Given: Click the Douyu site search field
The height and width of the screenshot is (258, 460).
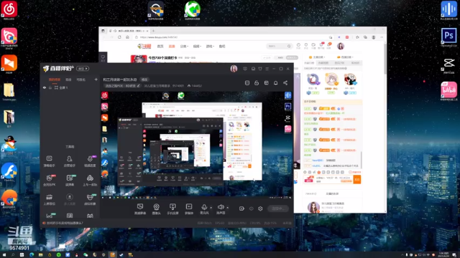Looking at the screenshot, I should pos(277,46).
